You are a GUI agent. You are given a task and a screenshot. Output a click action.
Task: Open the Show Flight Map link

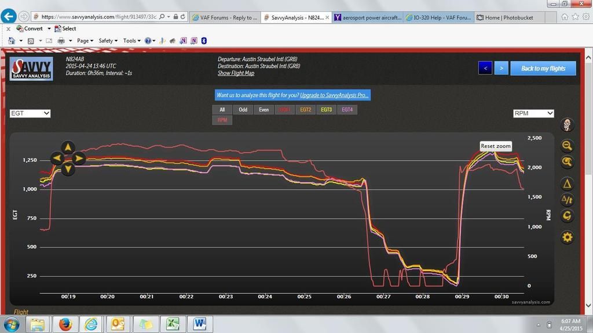coord(236,73)
